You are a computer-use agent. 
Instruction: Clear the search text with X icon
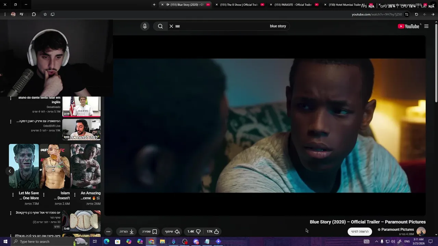171,26
